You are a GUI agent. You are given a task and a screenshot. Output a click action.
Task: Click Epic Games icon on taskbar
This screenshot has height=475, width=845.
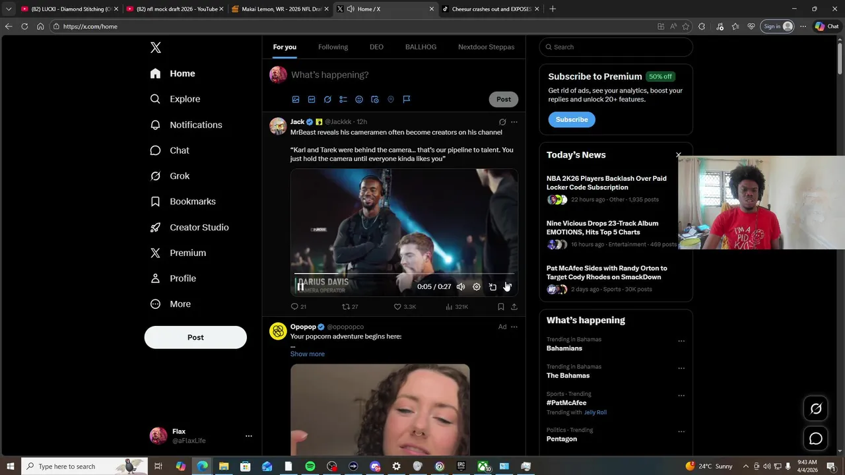[461, 466]
